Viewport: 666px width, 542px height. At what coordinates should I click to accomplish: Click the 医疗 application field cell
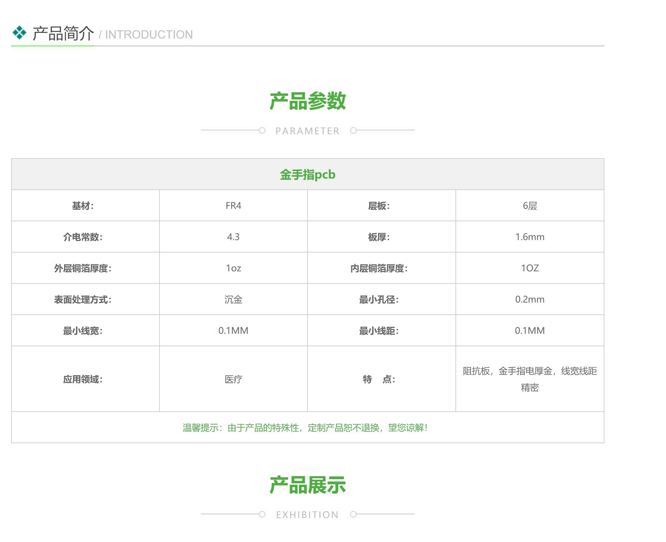233,379
